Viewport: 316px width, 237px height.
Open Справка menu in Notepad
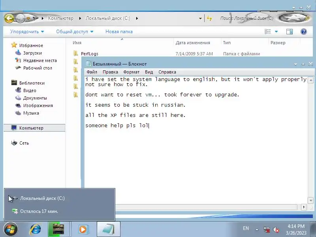pos(167,72)
